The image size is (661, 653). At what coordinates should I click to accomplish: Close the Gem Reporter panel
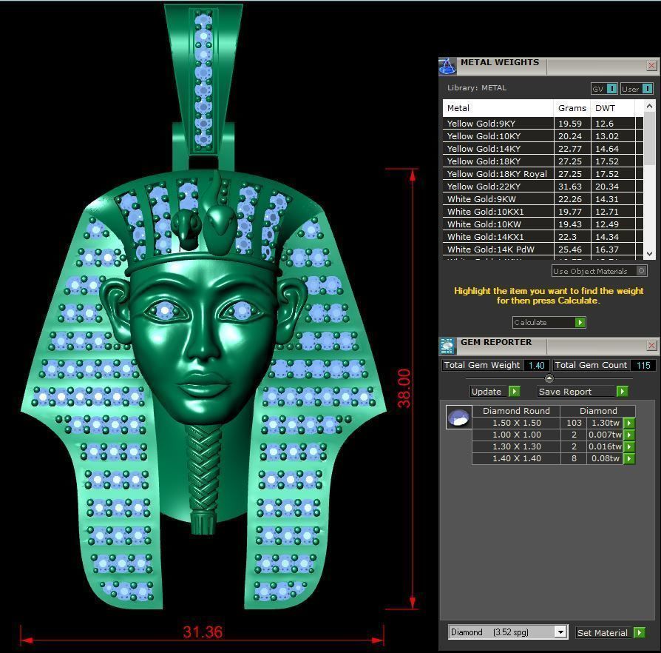pyautogui.click(x=651, y=345)
